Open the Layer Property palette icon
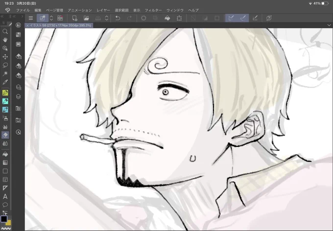 [19, 87]
